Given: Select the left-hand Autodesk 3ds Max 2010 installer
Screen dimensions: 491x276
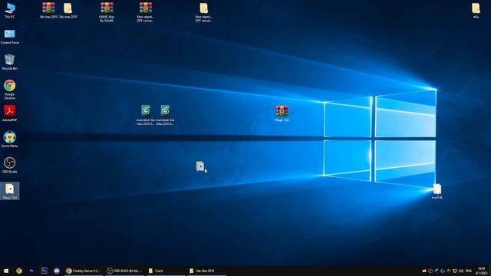Looking at the screenshot, I should coord(146,115).
